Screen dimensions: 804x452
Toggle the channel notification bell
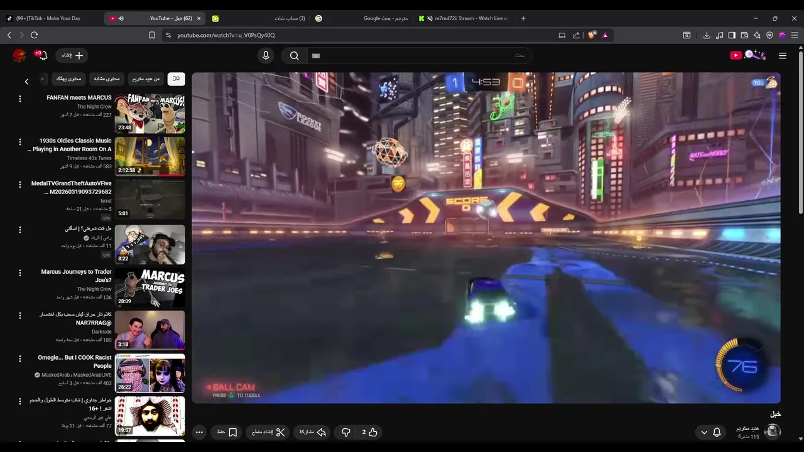[717, 432]
